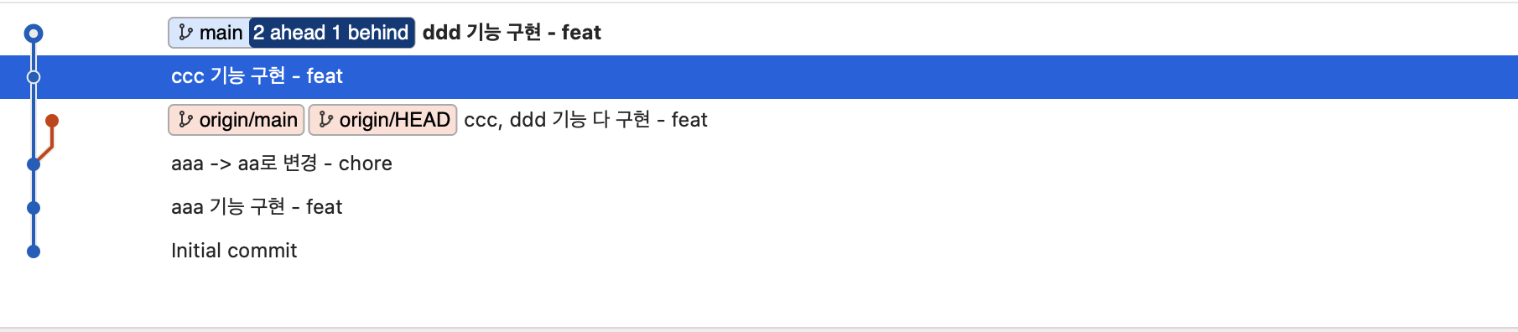Select the orange origin/main commit node

click(x=52, y=121)
